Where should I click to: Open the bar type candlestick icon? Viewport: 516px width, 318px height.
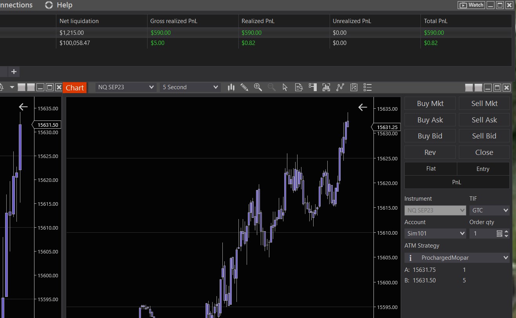[x=231, y=87]
